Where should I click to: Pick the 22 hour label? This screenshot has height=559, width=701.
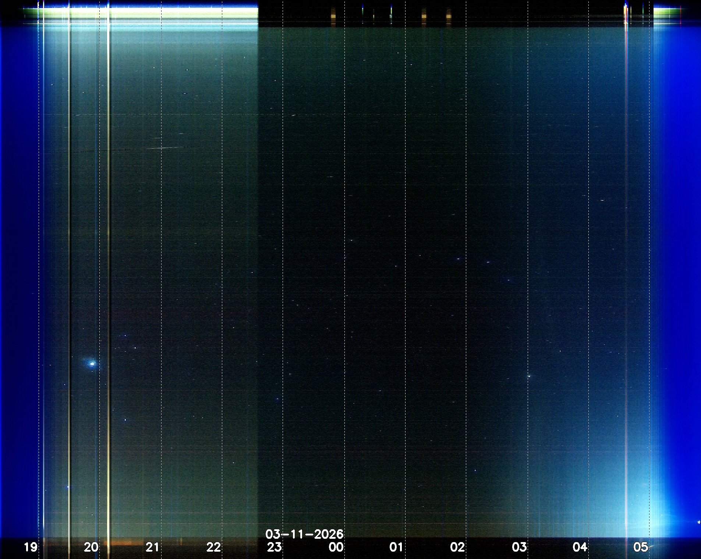point(213,547)
